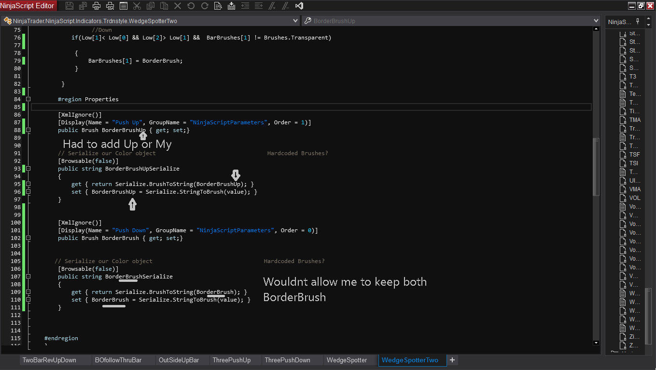This screenshot has width=656, height=370.
Task: Open the BorderBrushUp member dropdown
Action: click(596, 21)
